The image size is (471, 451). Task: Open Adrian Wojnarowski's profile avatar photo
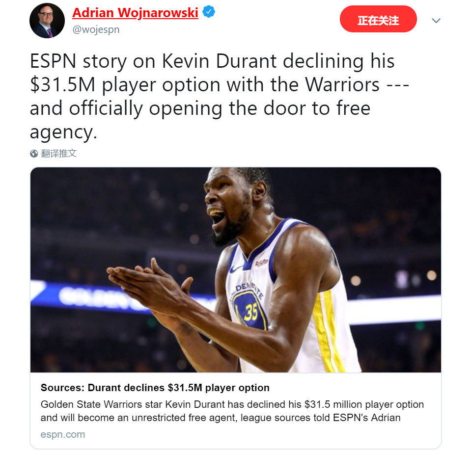click(x=47, y=21)
